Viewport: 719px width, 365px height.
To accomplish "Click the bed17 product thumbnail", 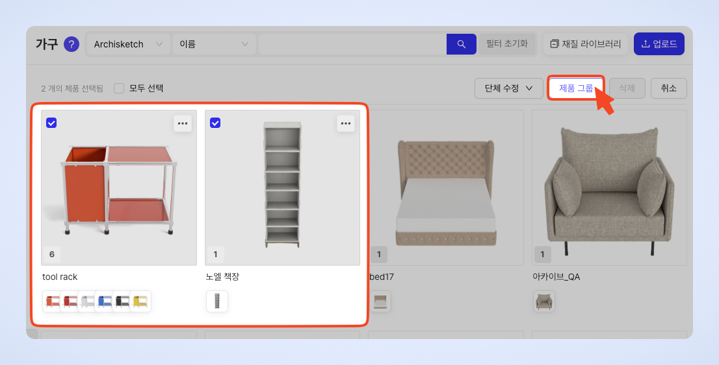I will tap(446, 187).
